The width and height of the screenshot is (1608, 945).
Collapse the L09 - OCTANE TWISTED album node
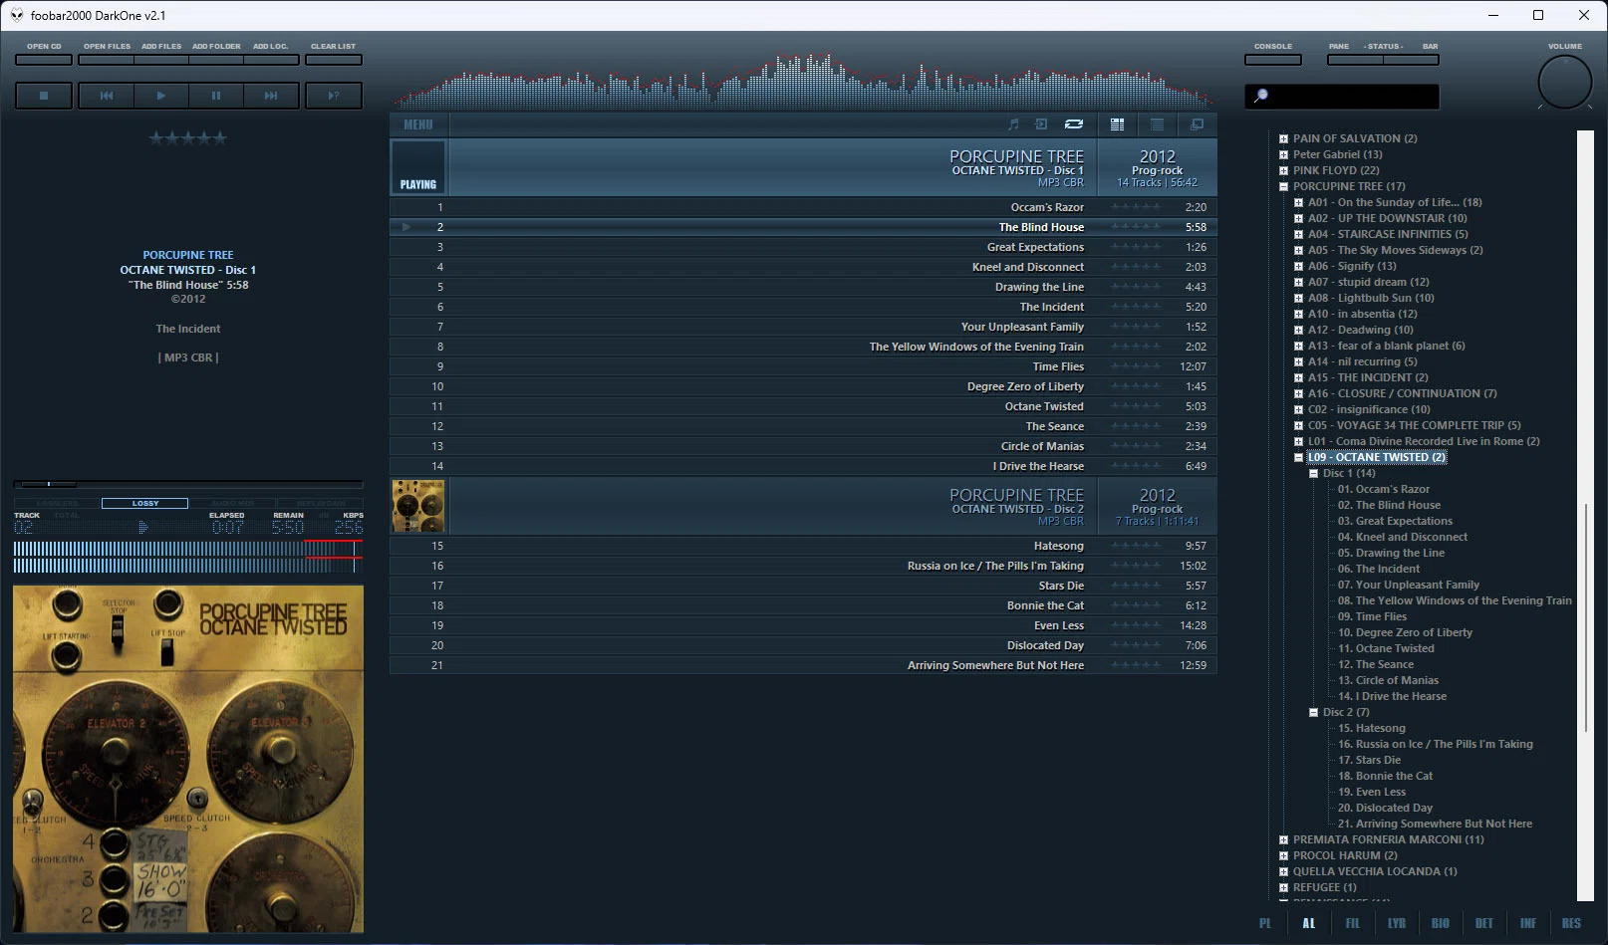tap(1299, 457)
